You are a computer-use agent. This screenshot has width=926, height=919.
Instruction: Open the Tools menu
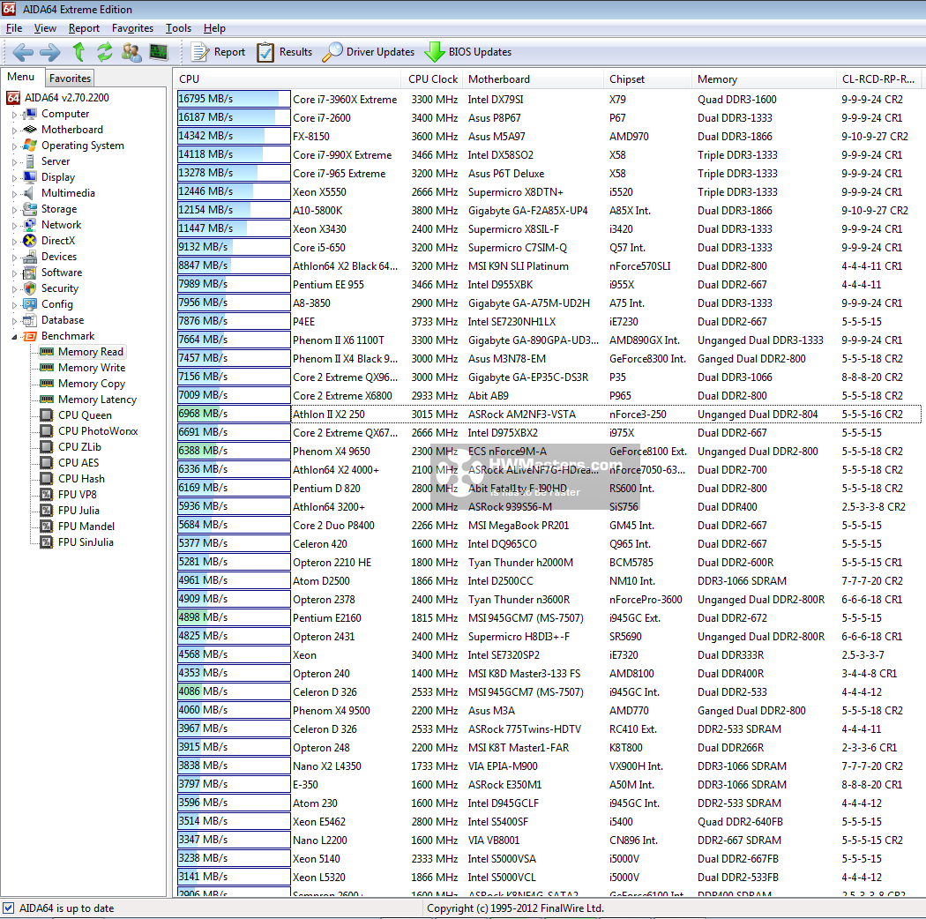pos(178,28)
